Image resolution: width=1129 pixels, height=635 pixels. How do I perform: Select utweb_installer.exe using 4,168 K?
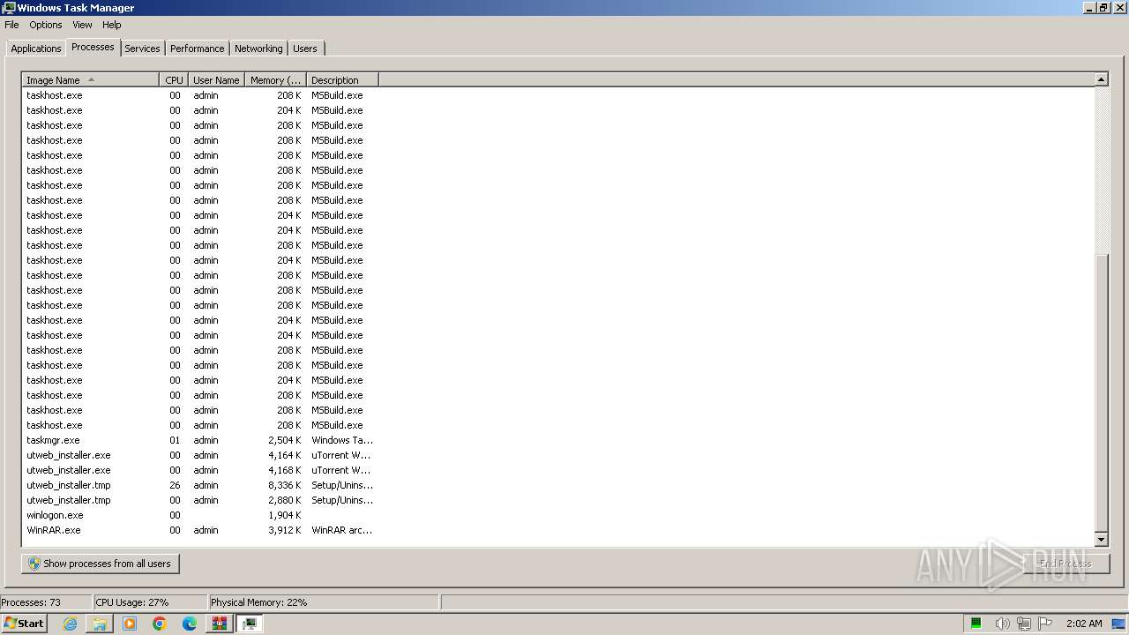[x=200, y=470]
